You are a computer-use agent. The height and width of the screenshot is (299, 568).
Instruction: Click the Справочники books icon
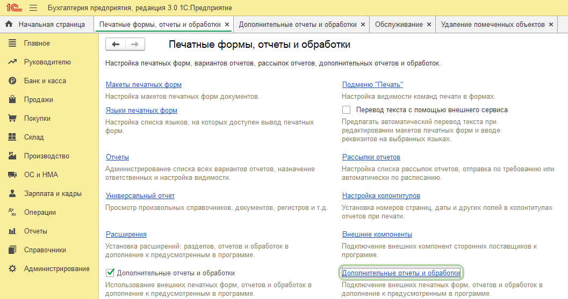tap(12, 250)
